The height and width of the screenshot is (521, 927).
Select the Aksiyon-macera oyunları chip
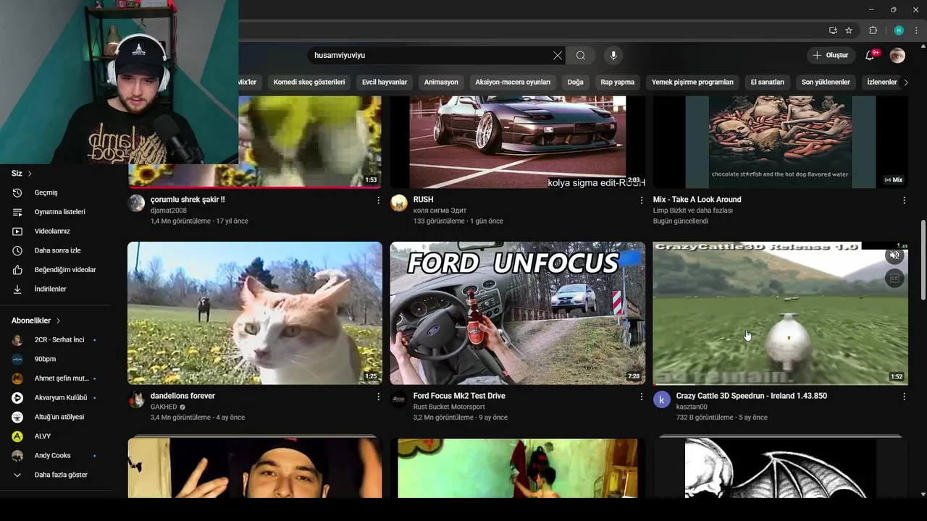pos(513,82)
